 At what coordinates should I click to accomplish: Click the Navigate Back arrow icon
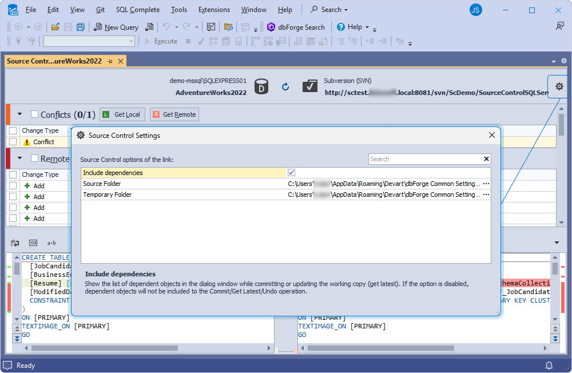click(19, 27)
